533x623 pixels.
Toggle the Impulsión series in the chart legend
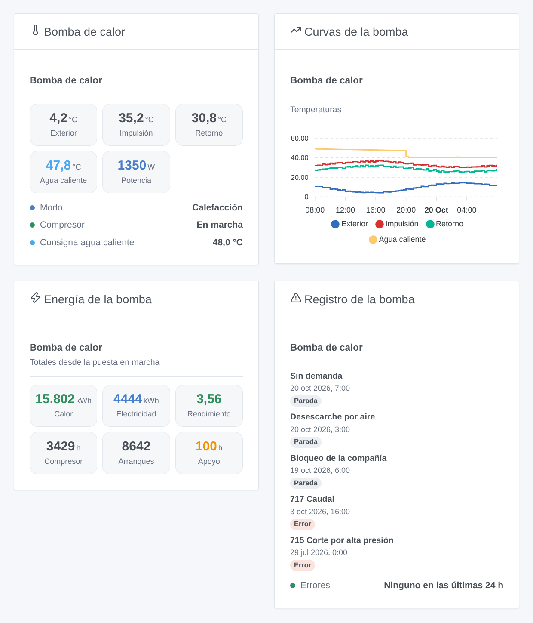[397, 224]
